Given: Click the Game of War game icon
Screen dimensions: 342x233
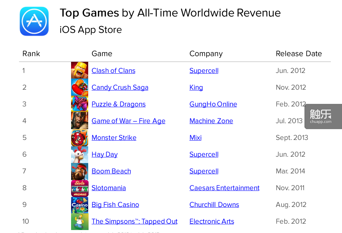Looking at the screenshot, I should [80, 121].
